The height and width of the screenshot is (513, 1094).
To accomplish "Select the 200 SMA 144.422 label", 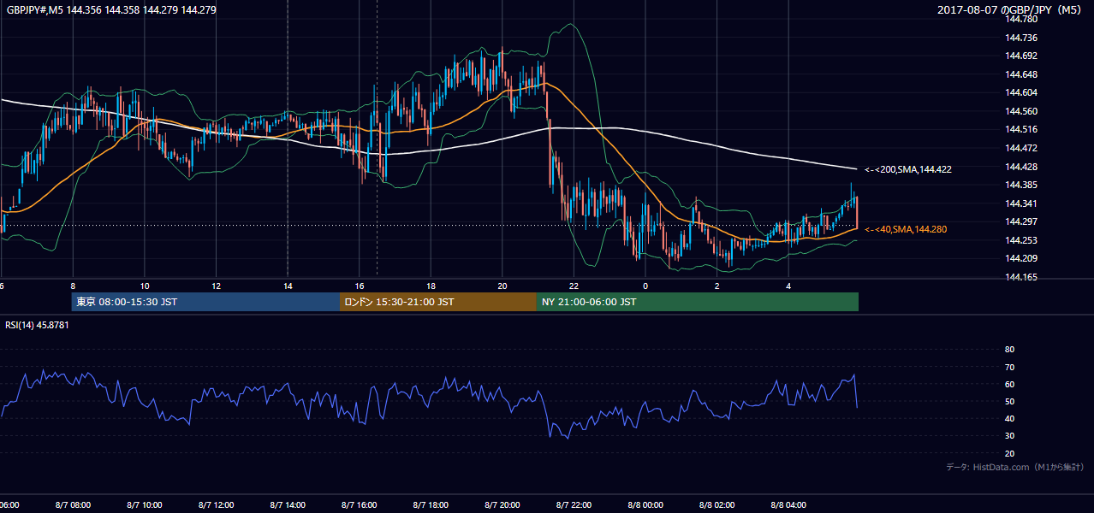I will point(907,169).
